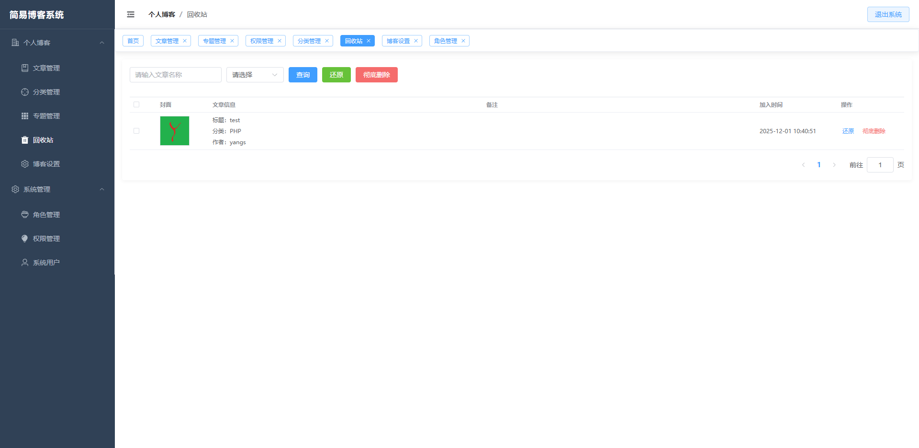Click the 文章信息 column header
The image size is (919, 448).
(x=224, y=104)
